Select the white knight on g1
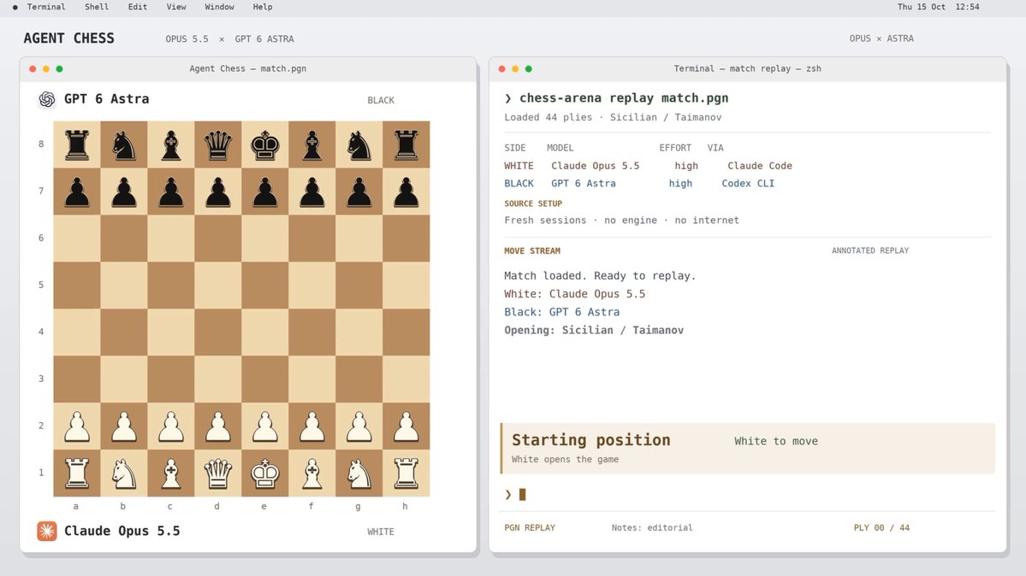Image resolution: width=1026 pixels, height=576 pixels. pos(359,473)
